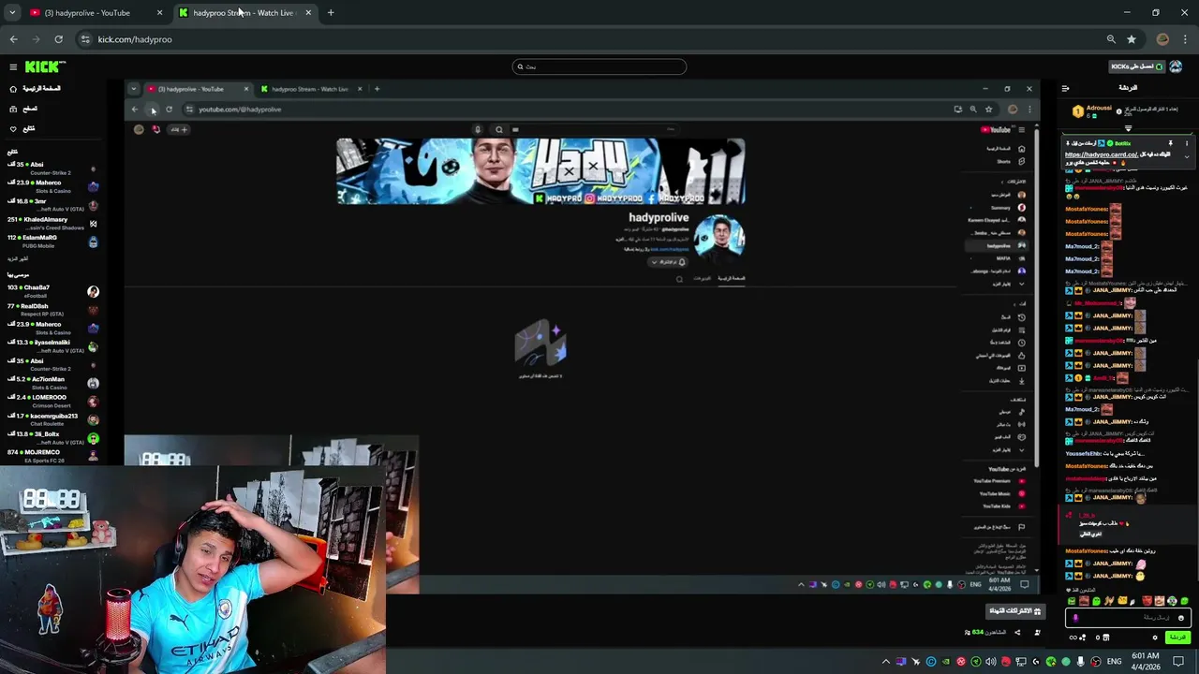Open the Windows notification center icon

point(1178,662)
